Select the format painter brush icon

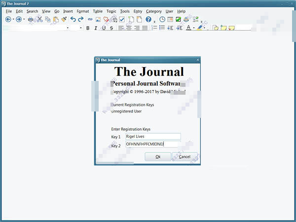point(64,19)
